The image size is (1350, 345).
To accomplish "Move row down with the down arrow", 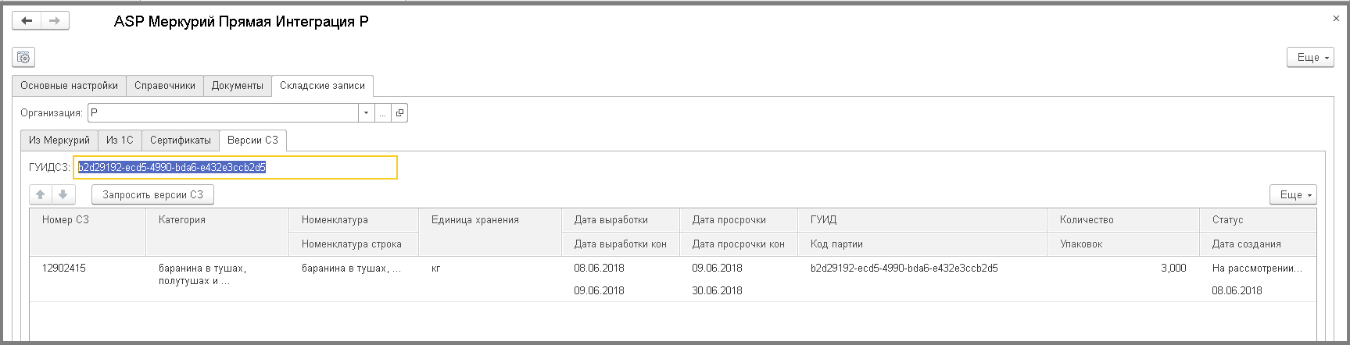I will (x=63, y=194).
